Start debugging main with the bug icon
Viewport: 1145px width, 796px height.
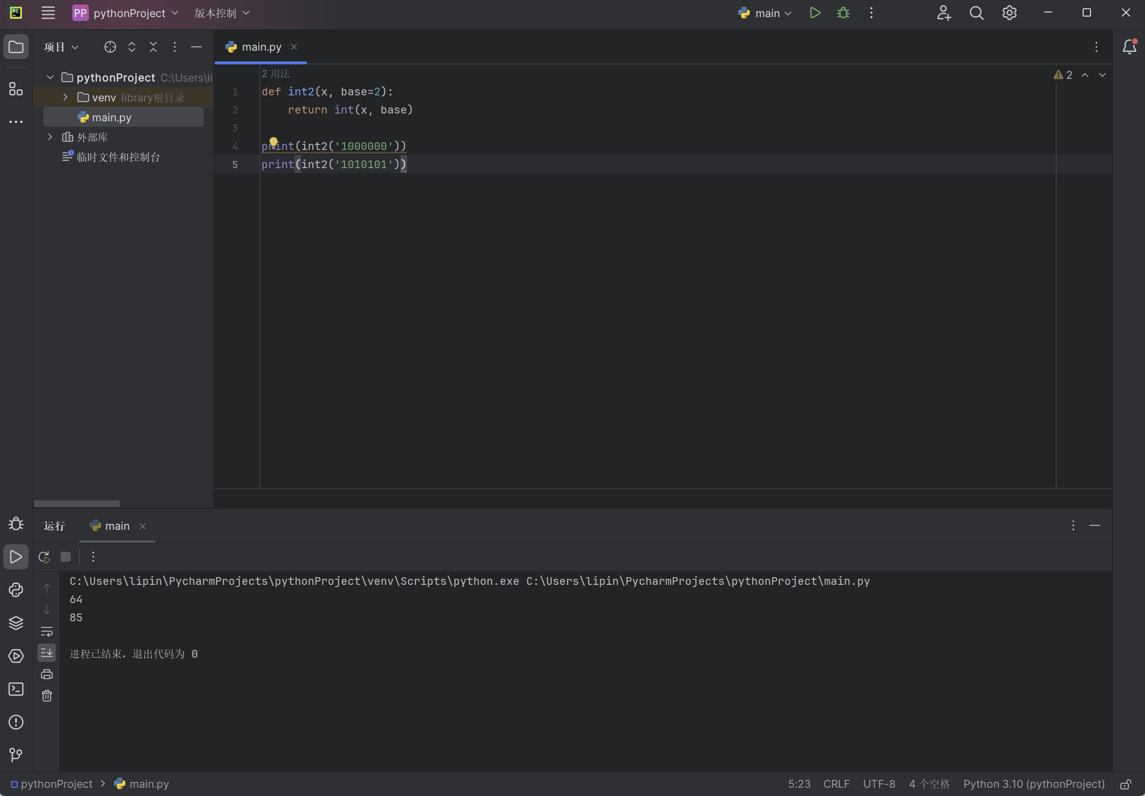coord(843,13)
